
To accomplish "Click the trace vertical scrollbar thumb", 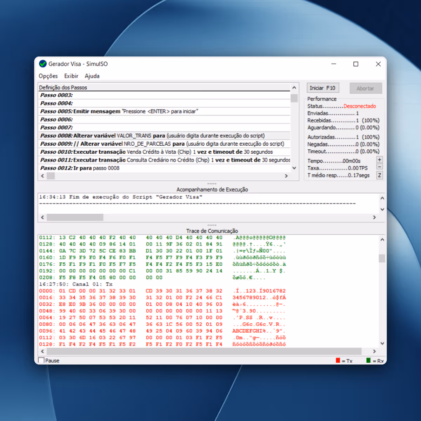I will (382, 258).
